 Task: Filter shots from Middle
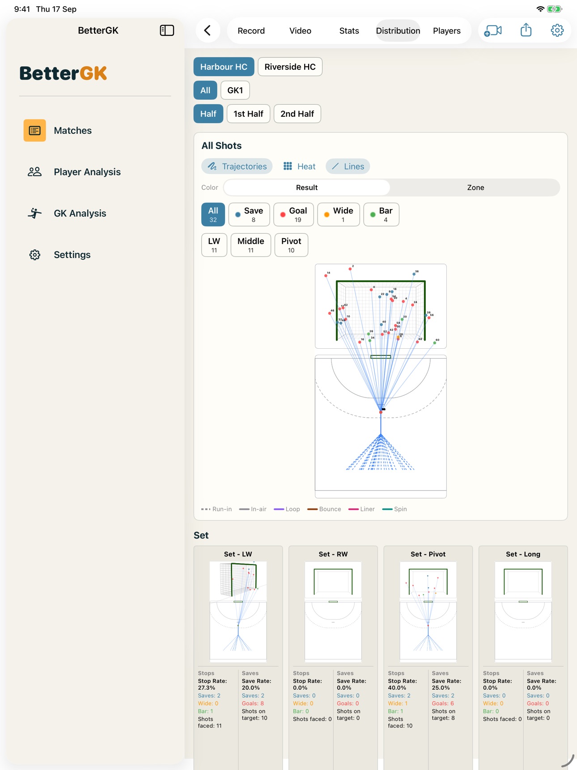click(x=250, y=245)
